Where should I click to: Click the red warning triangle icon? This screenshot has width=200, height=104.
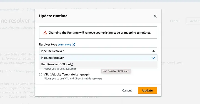click(45, 33)
